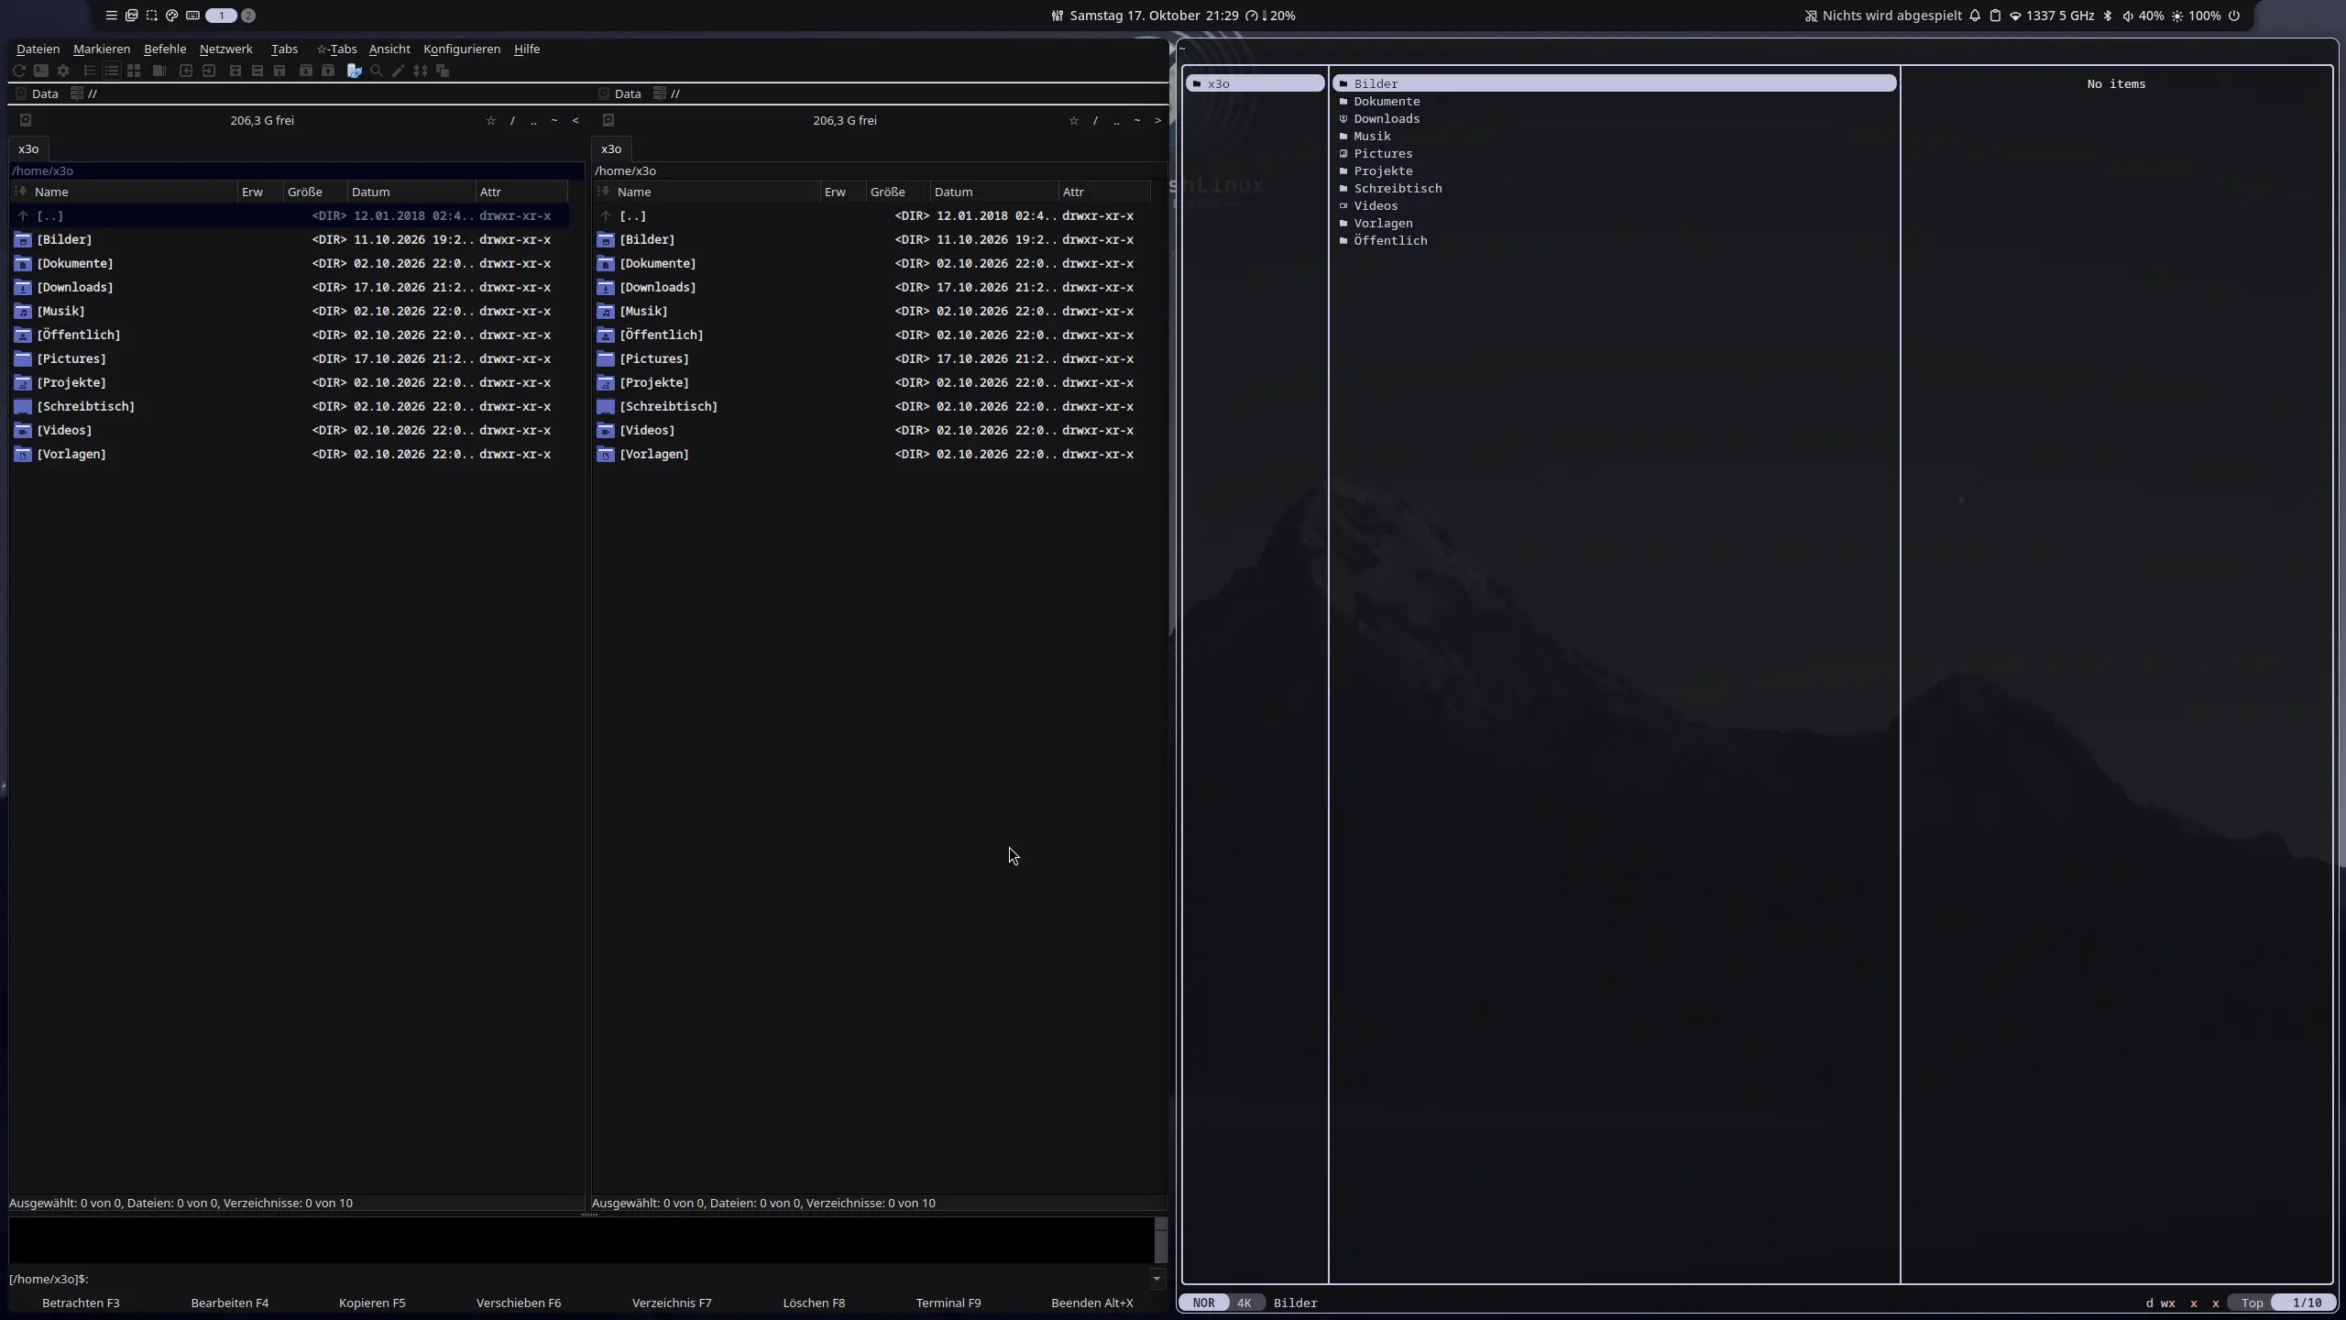The width and height of the screenshot is (2346, 1320).
Task: Click the color palette icon in the top bar
Action: [171, 16]
